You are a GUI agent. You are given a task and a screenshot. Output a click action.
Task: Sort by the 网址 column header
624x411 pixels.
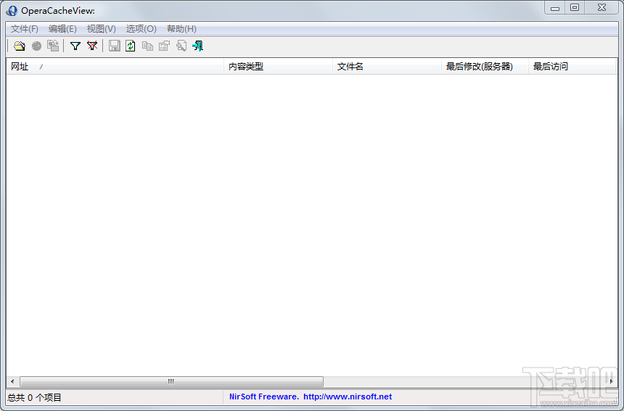115,67
